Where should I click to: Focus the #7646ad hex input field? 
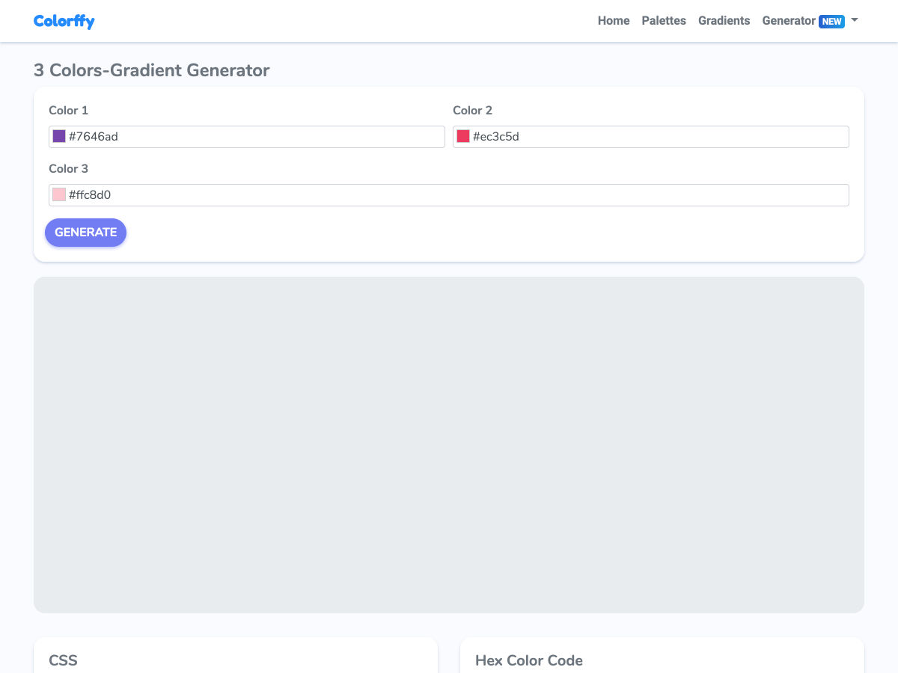click(254, 137)
